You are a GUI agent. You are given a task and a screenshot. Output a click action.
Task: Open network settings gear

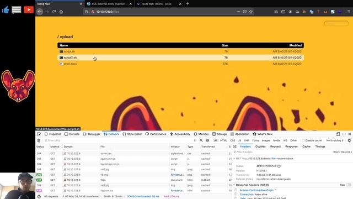tap(349, 140)
